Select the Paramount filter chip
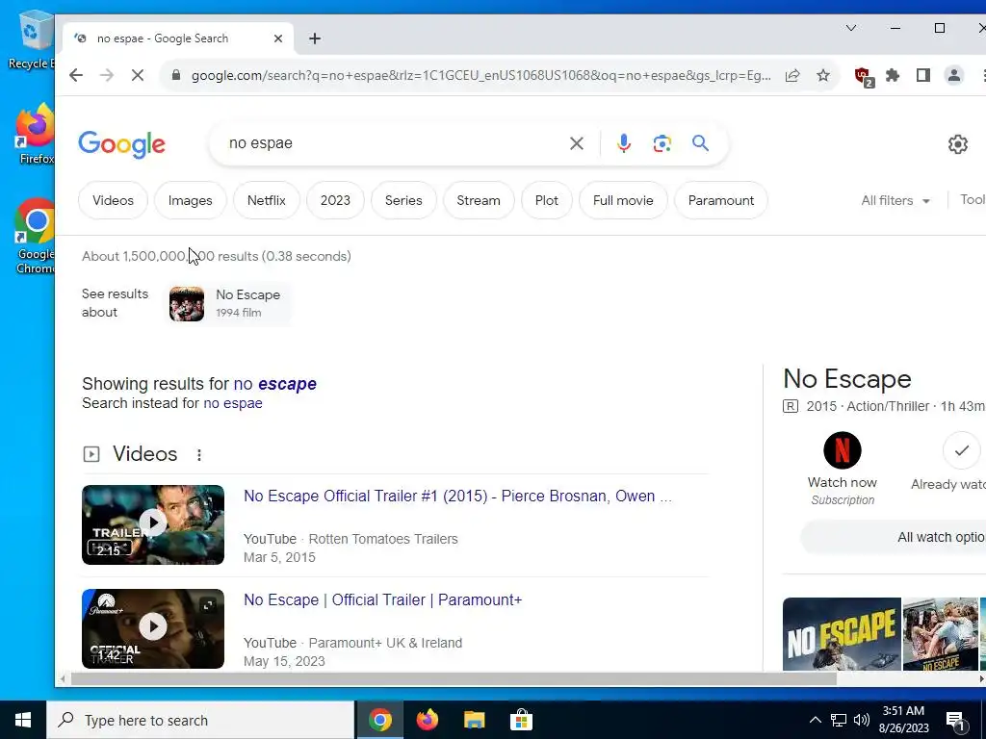This screenshot has width=986, height=739. pos(720,200)
